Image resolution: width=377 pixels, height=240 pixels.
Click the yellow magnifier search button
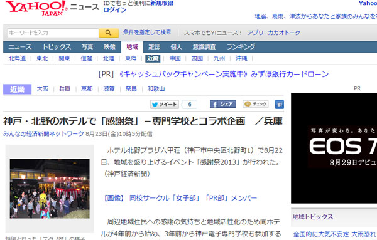tap(109, 33)
